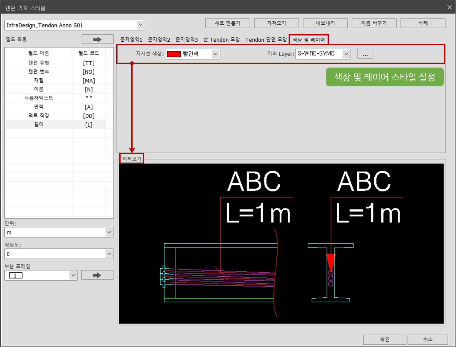Viewport: 456px width, 347px height.
Task: Click the 새로 만들기 button
Action: click(228, 23)
